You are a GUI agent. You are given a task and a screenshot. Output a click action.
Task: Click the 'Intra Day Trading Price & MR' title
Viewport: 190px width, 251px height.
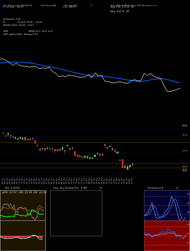pos(70,188)
